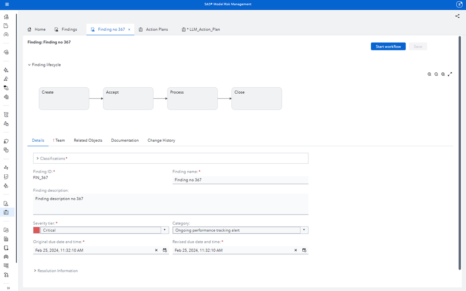Open the Related Objects sub-tab
466x291 pixels.
[x=88, y=140]
